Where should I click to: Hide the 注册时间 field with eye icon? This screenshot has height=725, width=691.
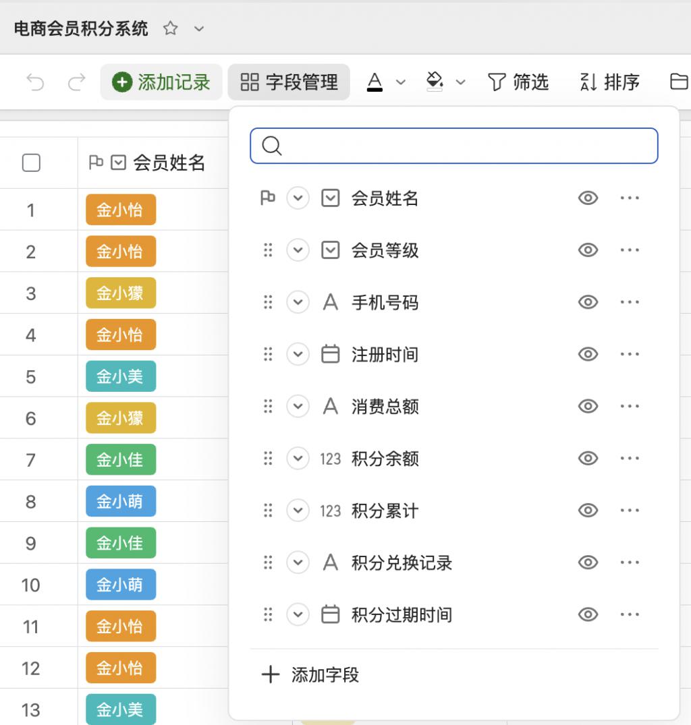(x=588, y=354)
